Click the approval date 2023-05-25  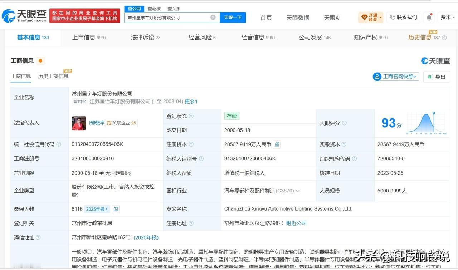click(x=390, y=173)
